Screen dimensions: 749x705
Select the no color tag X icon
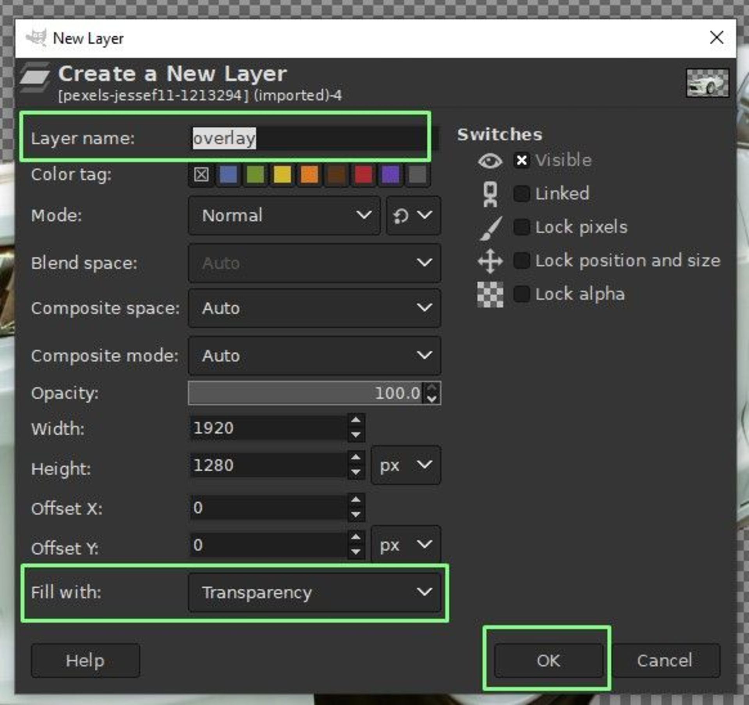201,174
